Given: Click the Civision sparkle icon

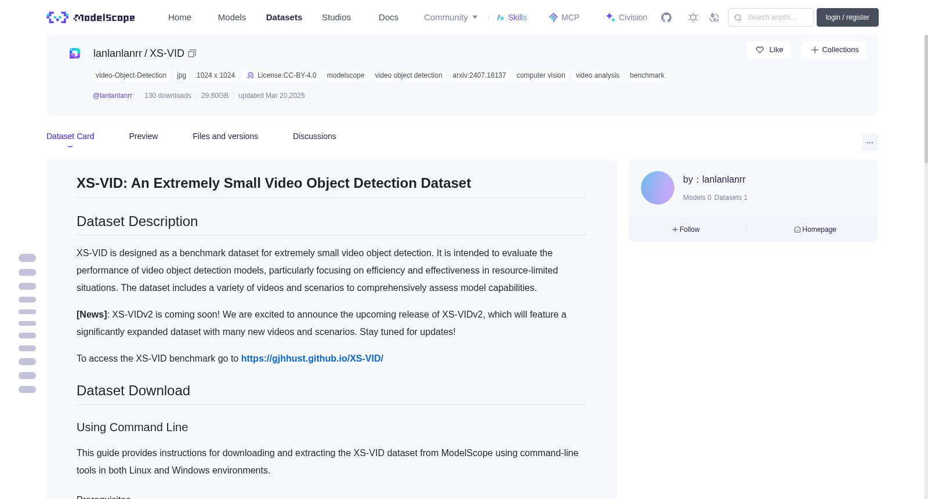Looking at the screenshot, I should click(610, 17).
